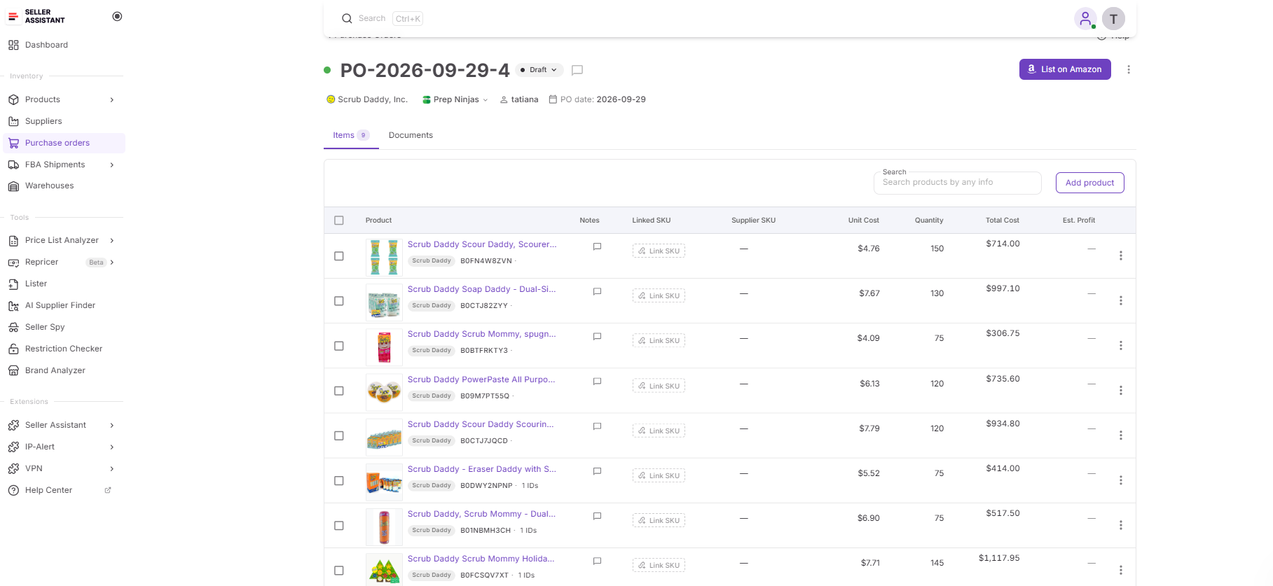Click the Add product button

(x=1089, y=183)
